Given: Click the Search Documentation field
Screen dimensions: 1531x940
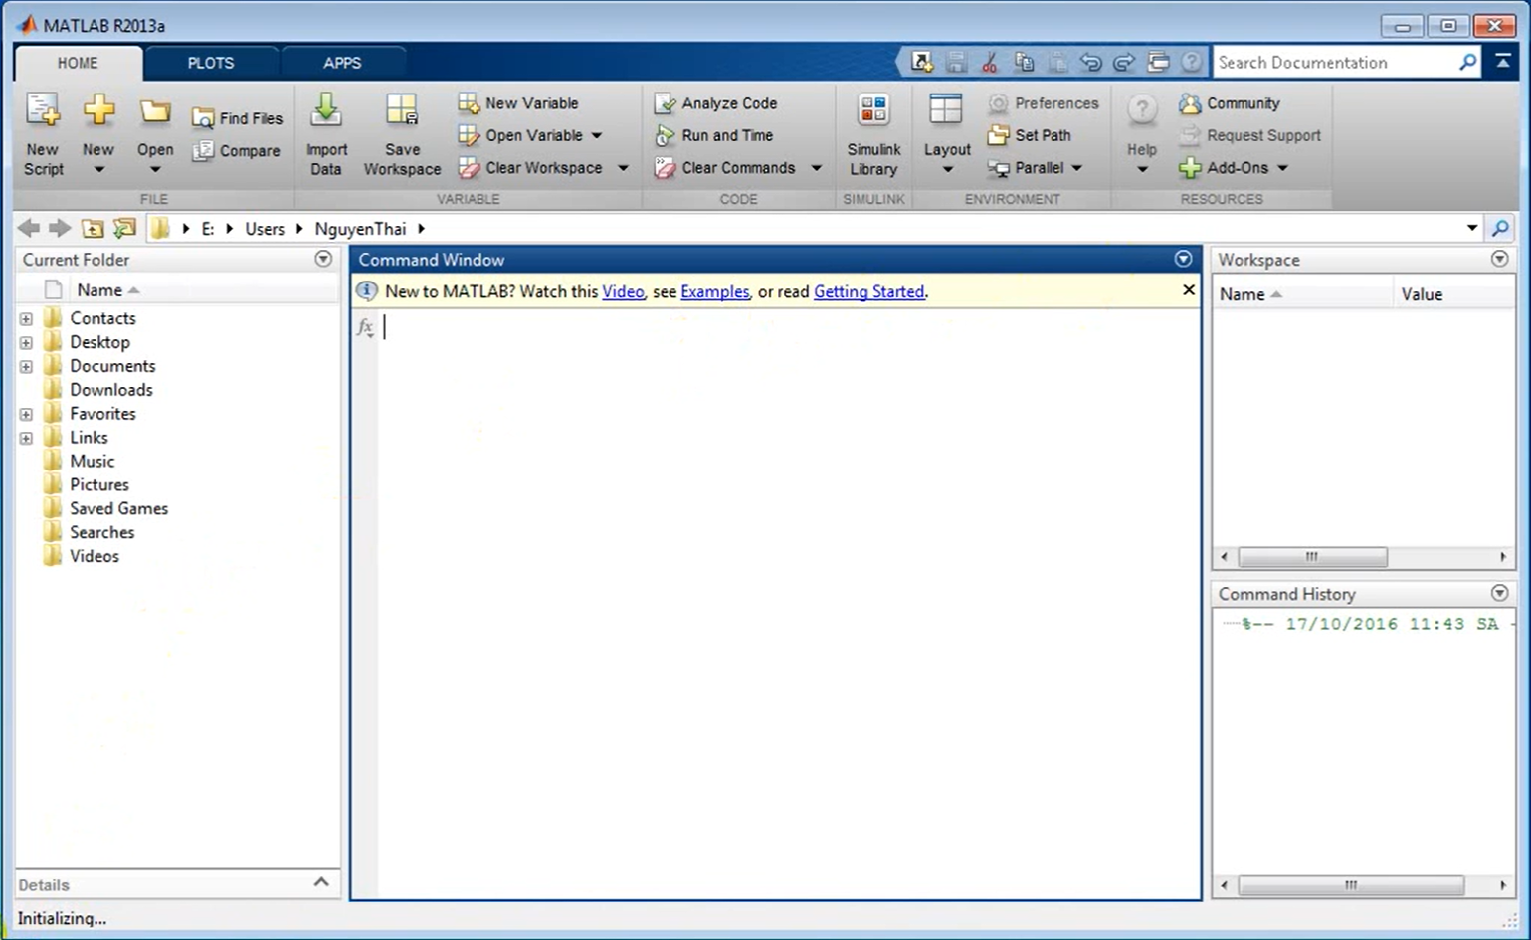Looking at the screenshot, I should click(1333, 63).
